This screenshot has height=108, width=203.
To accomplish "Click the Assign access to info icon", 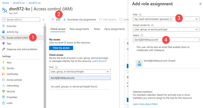I will pos(152,25).
